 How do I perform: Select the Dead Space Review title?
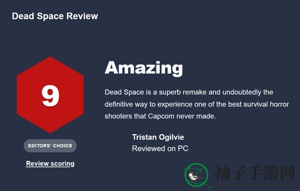pos(55,16)
